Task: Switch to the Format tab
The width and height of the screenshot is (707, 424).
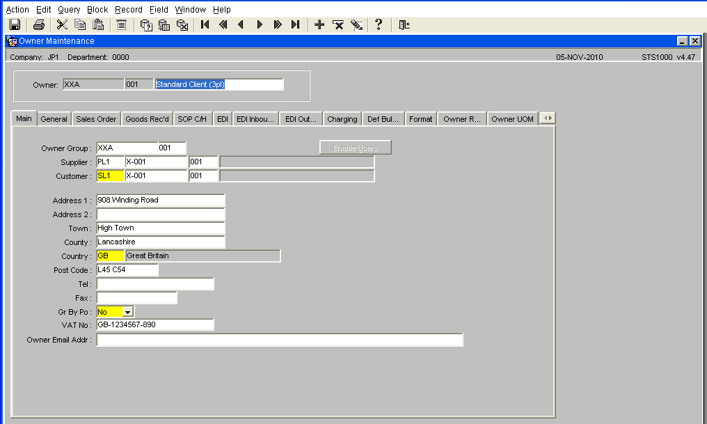Action: pos(421,119)
